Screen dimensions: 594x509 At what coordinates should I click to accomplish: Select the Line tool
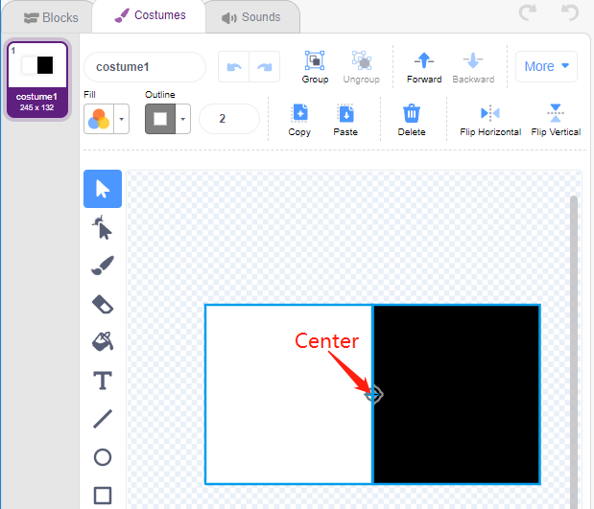[x=103, y=419]
